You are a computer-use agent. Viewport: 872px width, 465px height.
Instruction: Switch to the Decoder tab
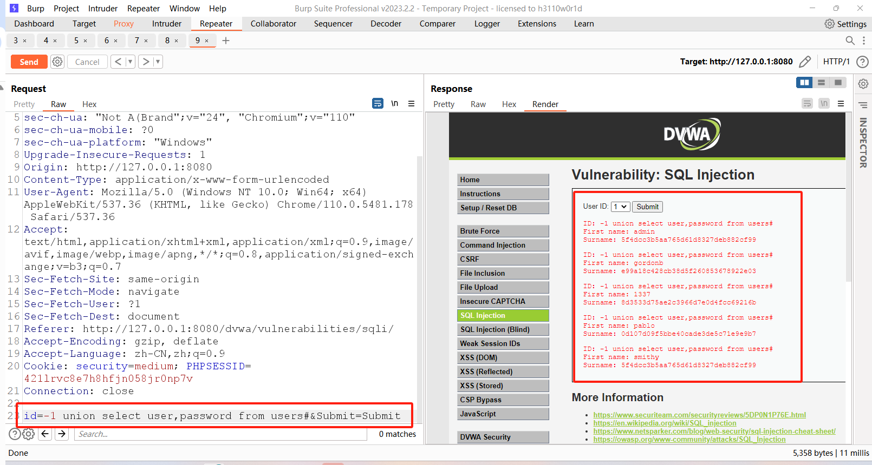pyautogui.click(x=386, y=24)
